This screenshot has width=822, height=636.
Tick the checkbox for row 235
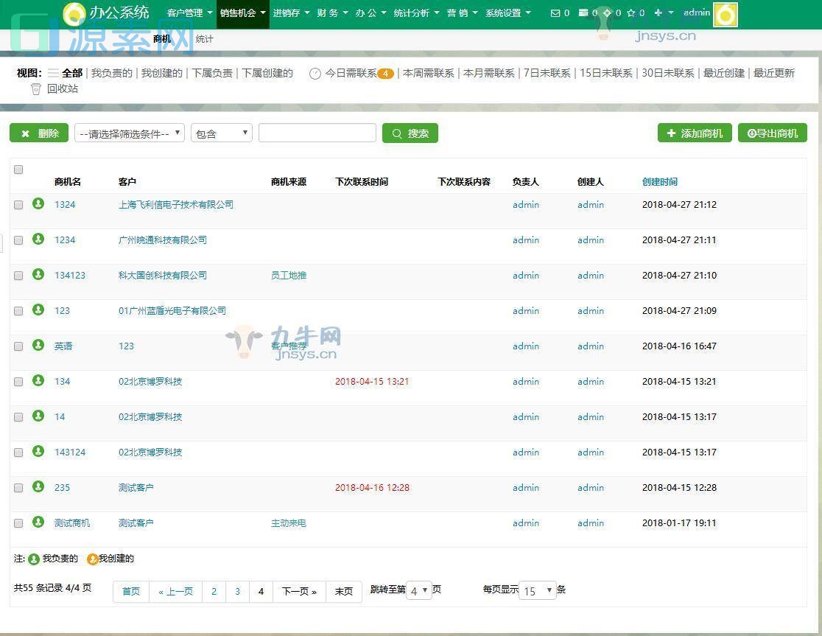(x=18, y=487)
